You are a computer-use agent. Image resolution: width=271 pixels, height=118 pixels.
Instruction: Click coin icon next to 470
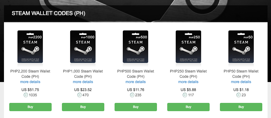click(x=79, y=95)
